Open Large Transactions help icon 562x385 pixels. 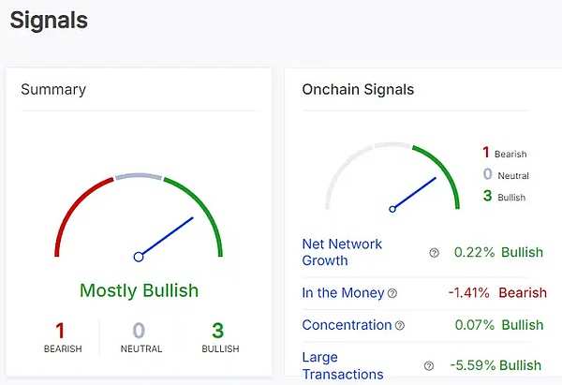429,366
